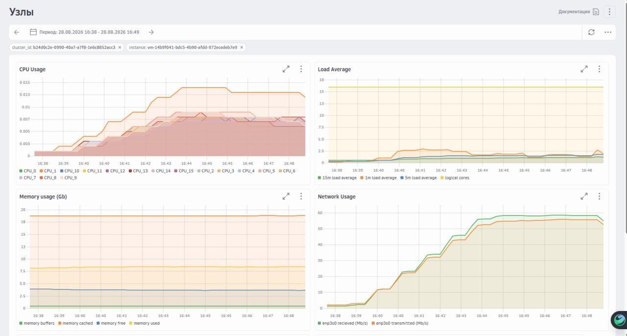Viewport: 627px width, 336px height.
Task: Toggle memory buffers legend entry
Action: click(x=37, y=323)
